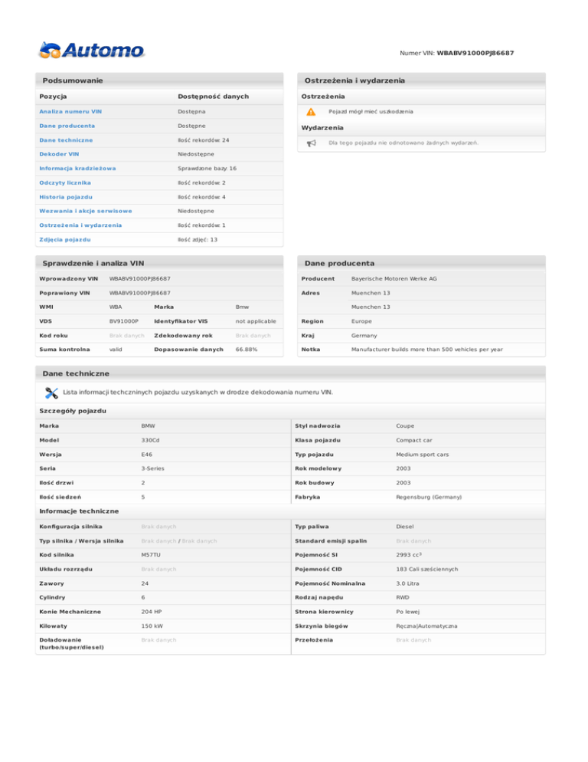This screenshot has width=588, height=762.
Task: Click the Ostrzeżenia i wydarzenia panel header
Action: [354, 80]
